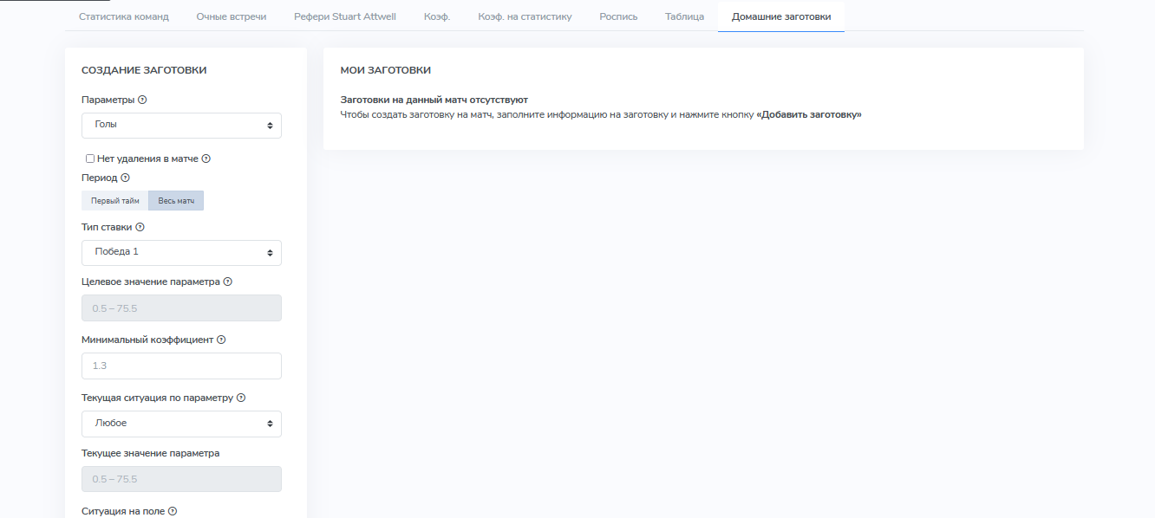Click help icon next to Период label
Screen dimensions: 1155x518
pos(125,178)
